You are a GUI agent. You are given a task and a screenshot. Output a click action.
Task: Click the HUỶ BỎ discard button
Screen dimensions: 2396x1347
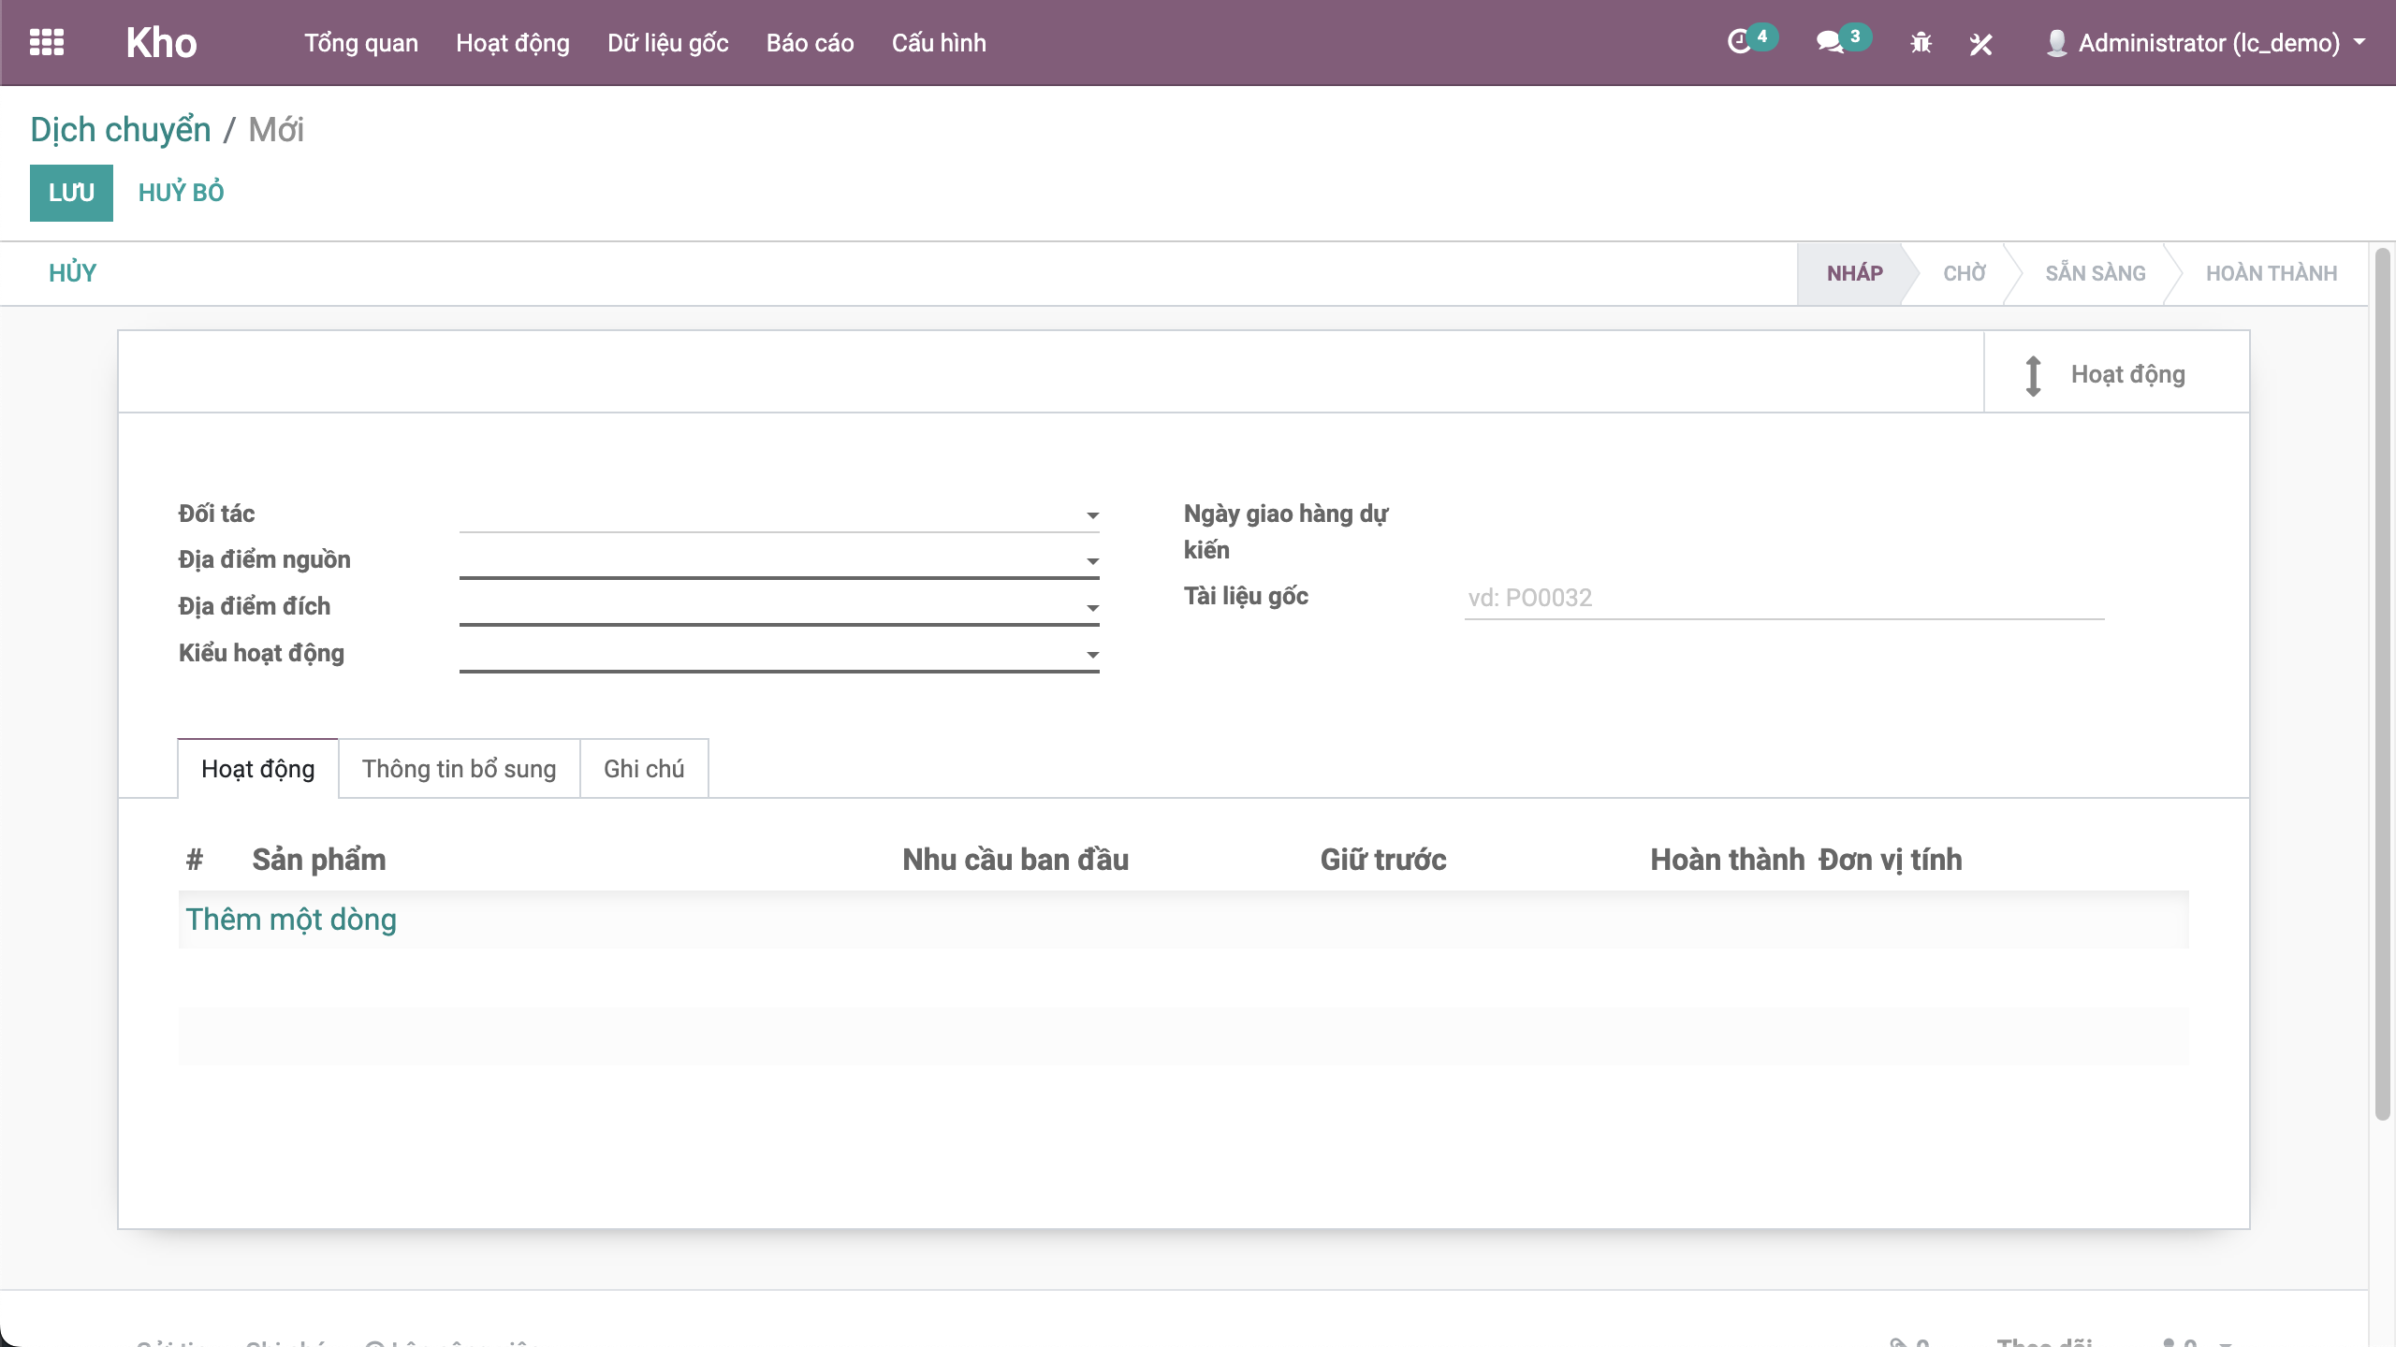tap(181, 193)
